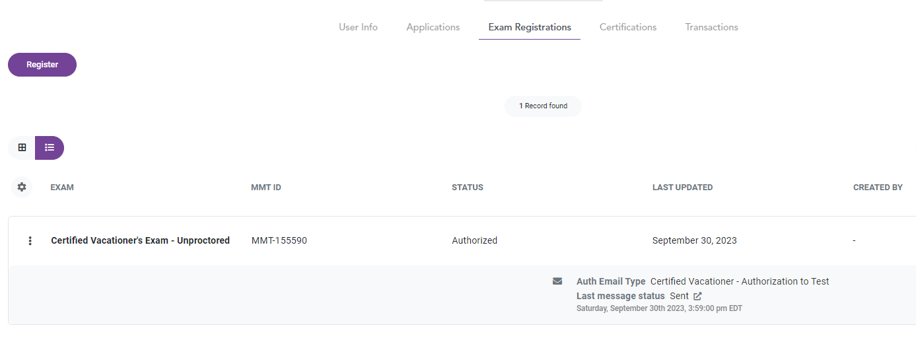Select the MMT-155590 ID cell
Image resolution: width=916 pixels, height=348 pixels.
(279, 241)
